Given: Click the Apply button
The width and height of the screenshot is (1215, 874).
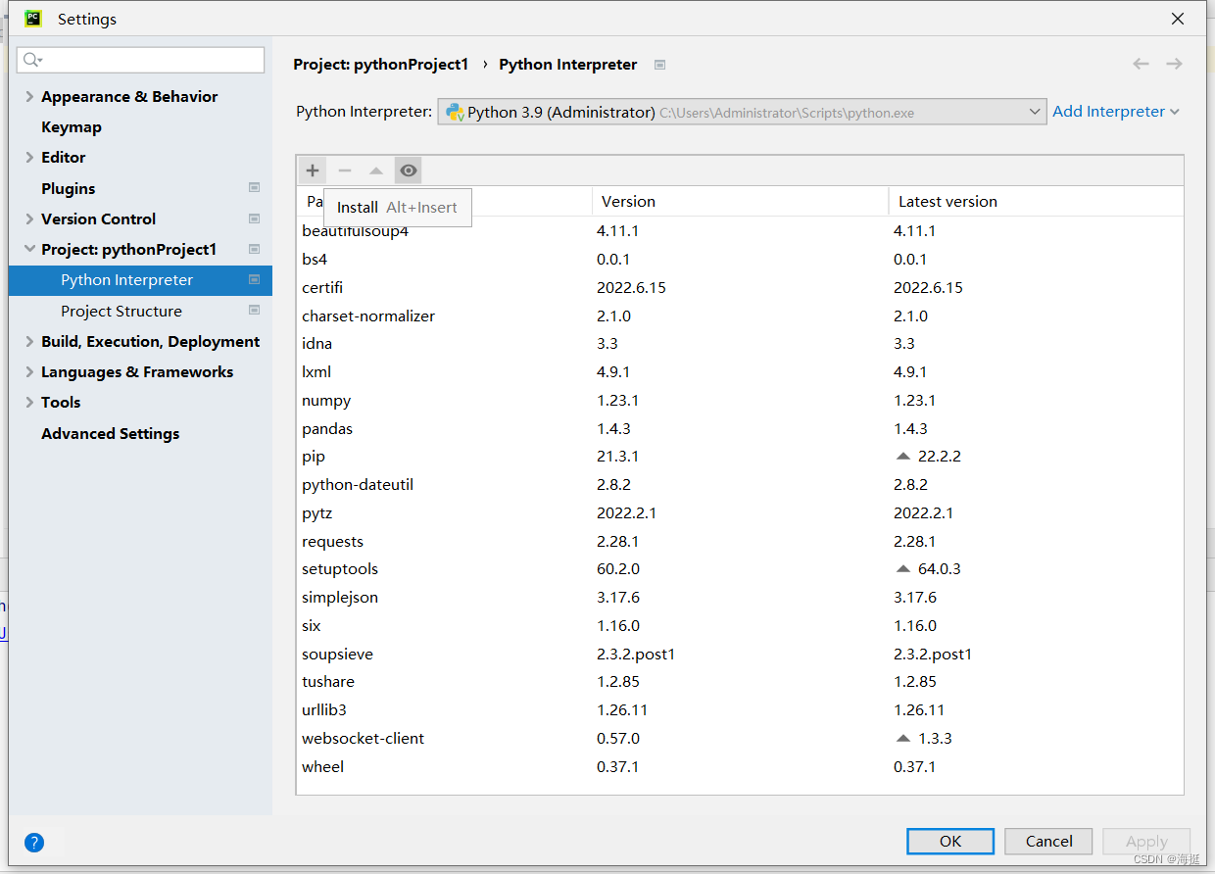Looking at the screenshot, I should point(1146,842).
